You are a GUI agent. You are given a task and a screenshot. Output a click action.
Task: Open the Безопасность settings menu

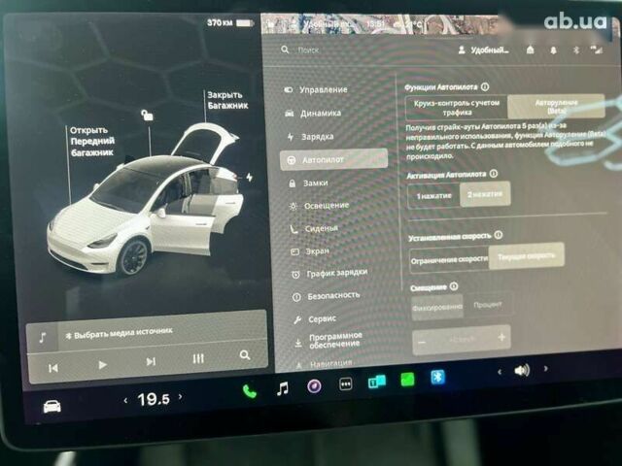[327, 295]
